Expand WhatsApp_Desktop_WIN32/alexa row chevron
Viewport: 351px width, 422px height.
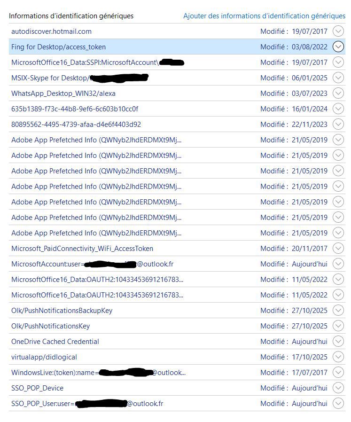pos(338,94)
